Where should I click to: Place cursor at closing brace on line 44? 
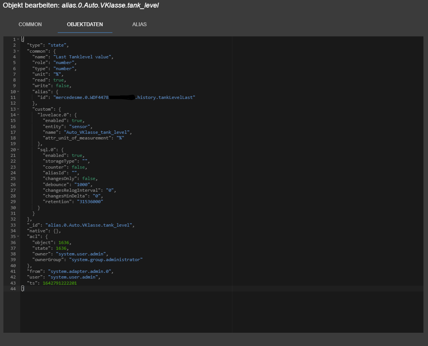[23, 288]
